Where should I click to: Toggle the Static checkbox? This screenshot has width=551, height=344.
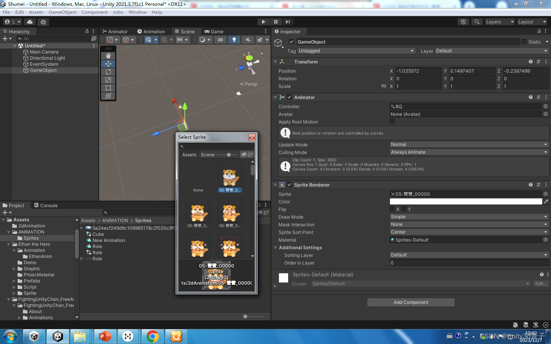point(524,42)
